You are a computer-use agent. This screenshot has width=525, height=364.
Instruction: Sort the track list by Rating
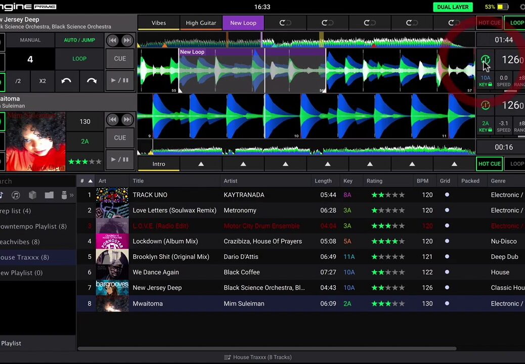pos(374,180)
